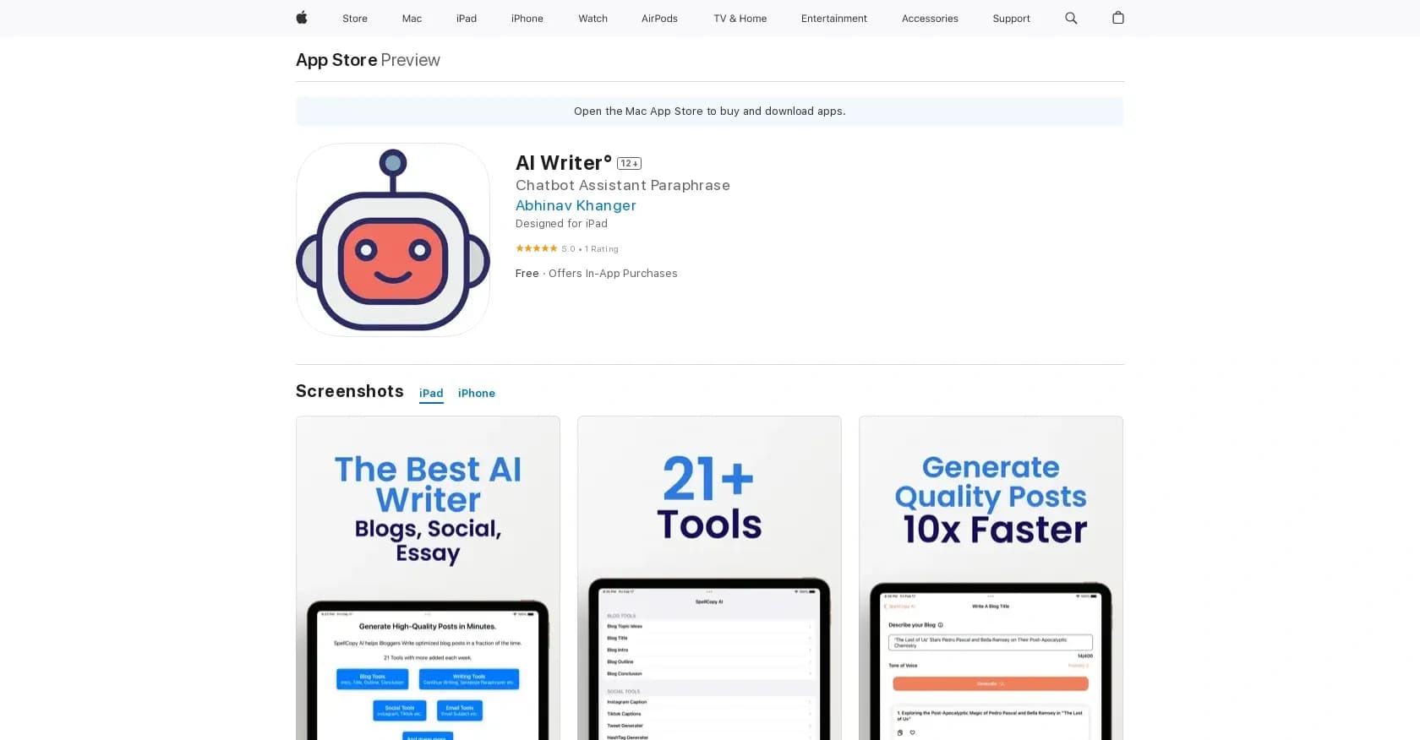Click the 'Preview' heading text

tap(411, 60)
